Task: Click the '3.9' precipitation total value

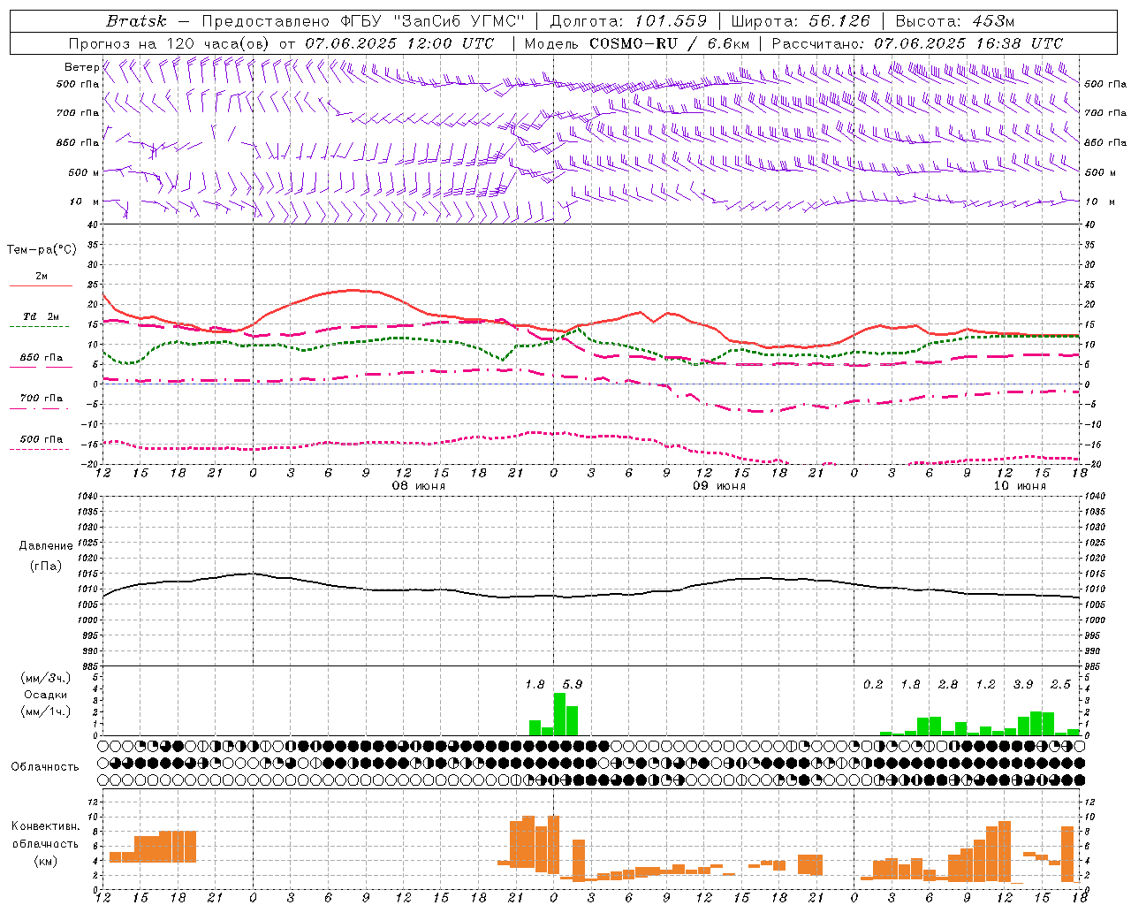Action: coord(1023,684)
